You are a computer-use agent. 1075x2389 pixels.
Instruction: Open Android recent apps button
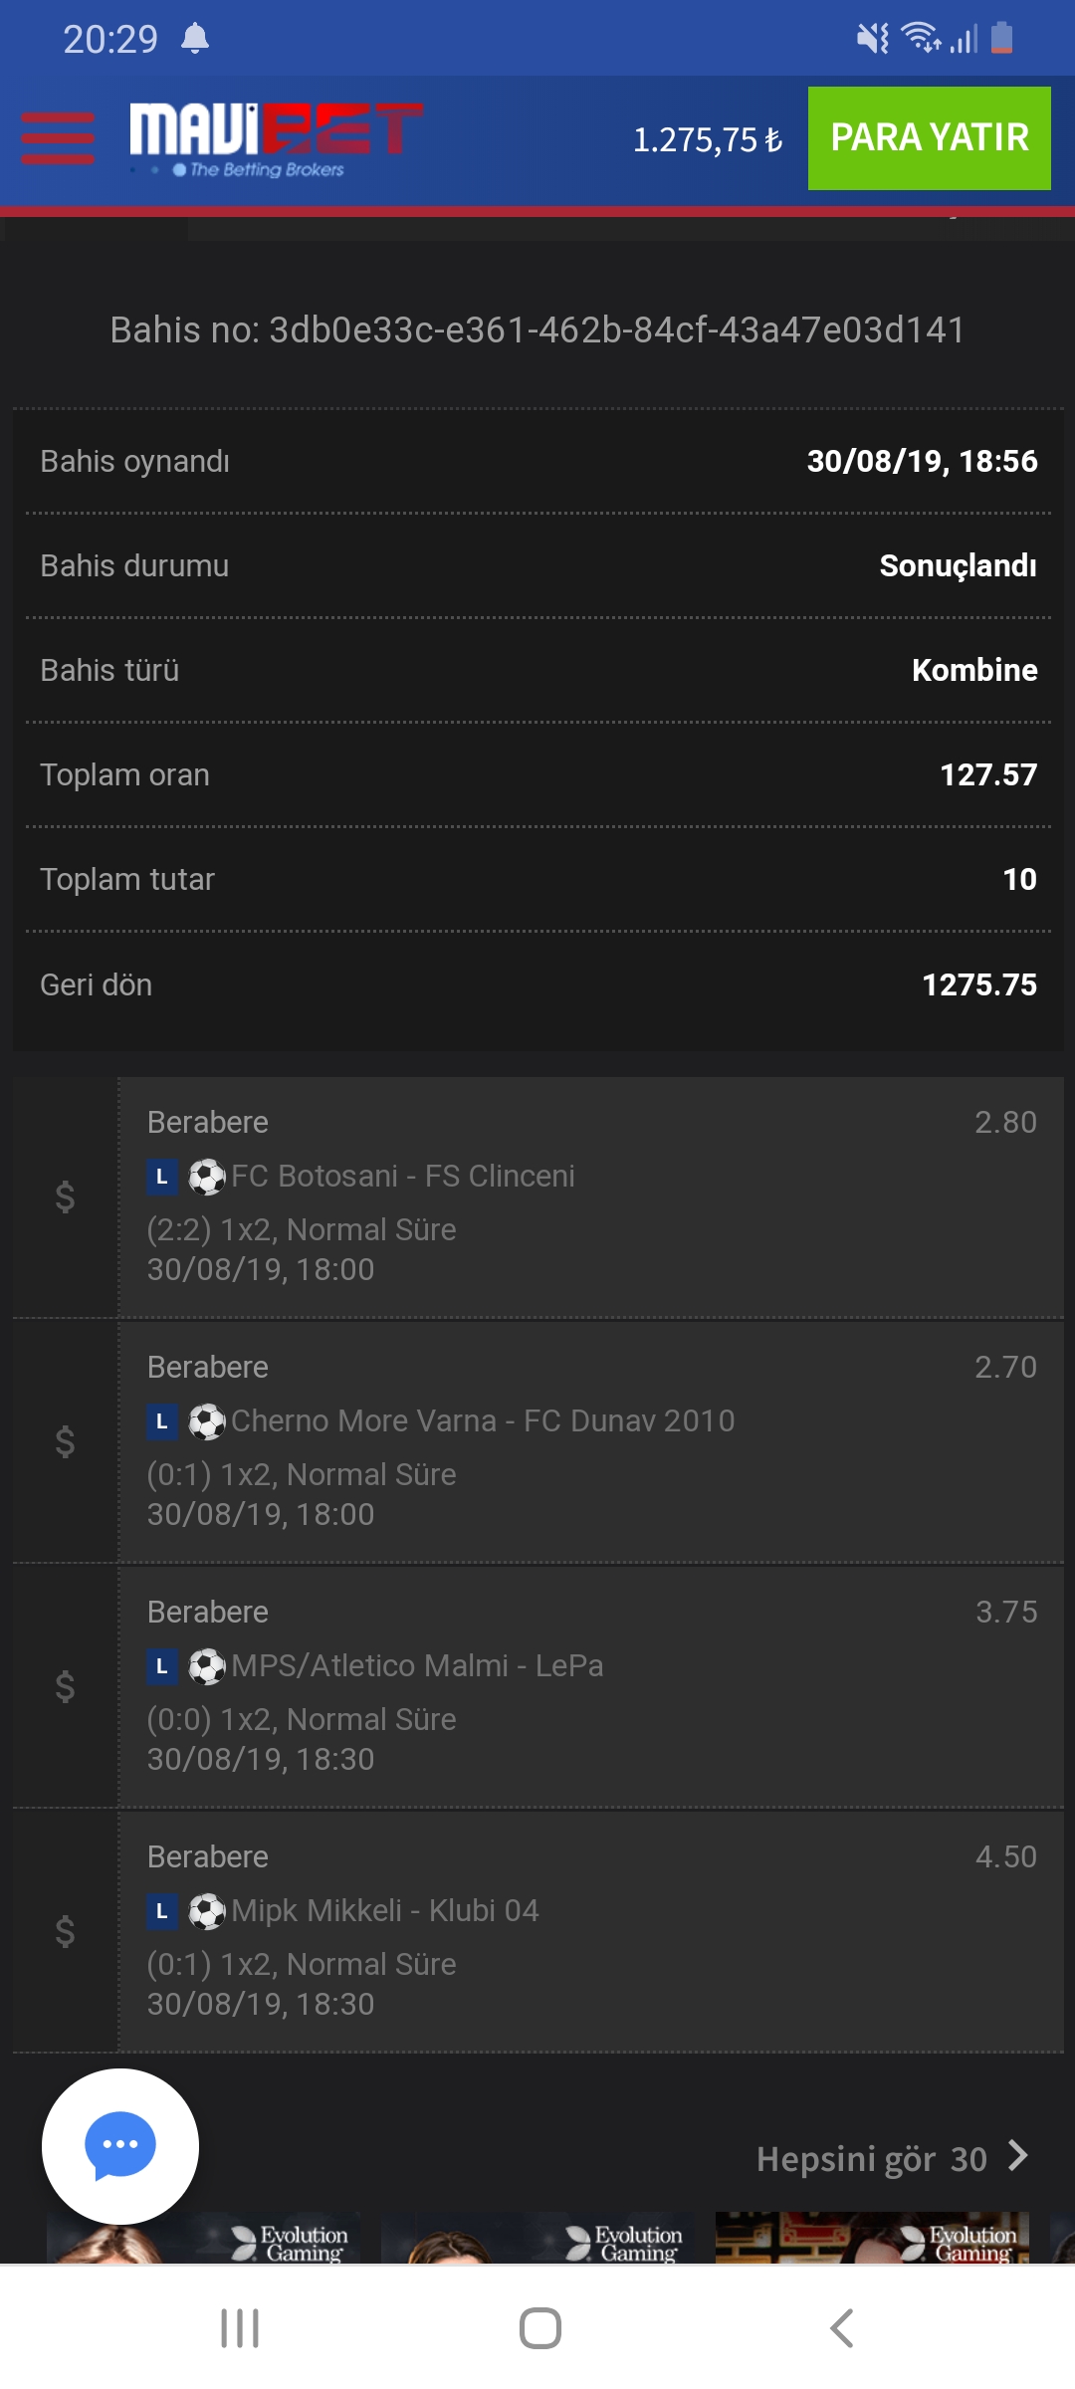(x=240, y=2328)
